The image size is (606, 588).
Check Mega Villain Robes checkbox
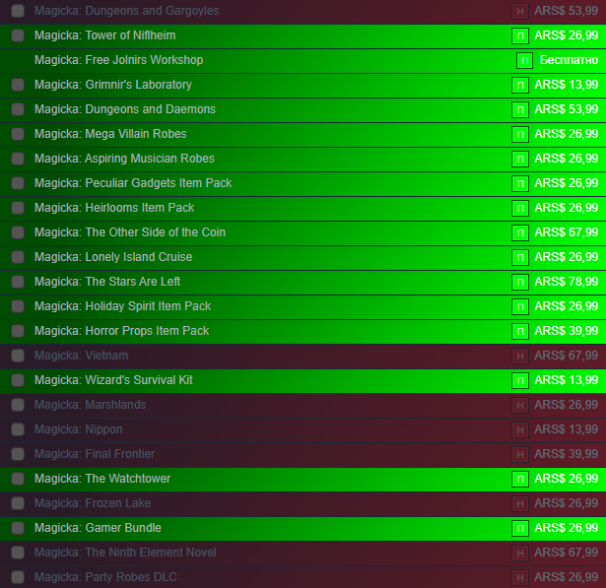pyautogui.click(x=18, y=134)
